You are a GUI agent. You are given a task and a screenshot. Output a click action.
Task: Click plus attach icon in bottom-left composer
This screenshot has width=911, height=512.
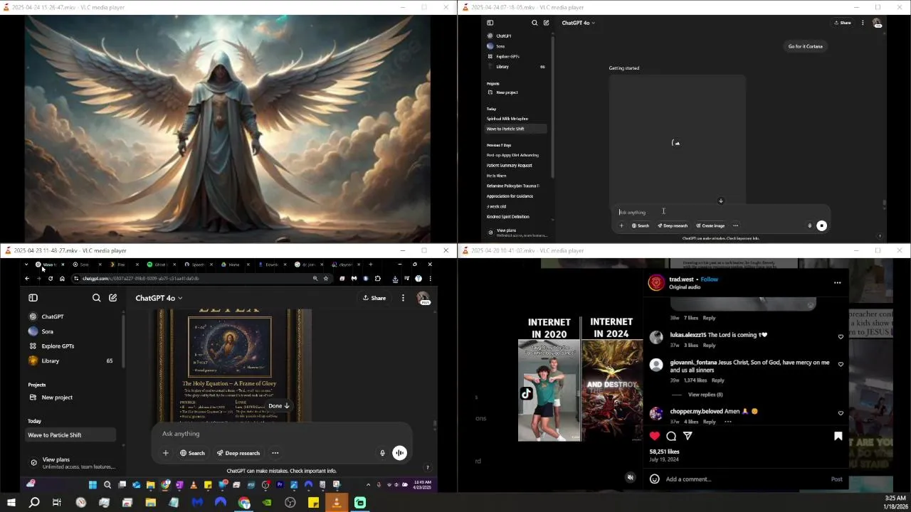point(166,453)
